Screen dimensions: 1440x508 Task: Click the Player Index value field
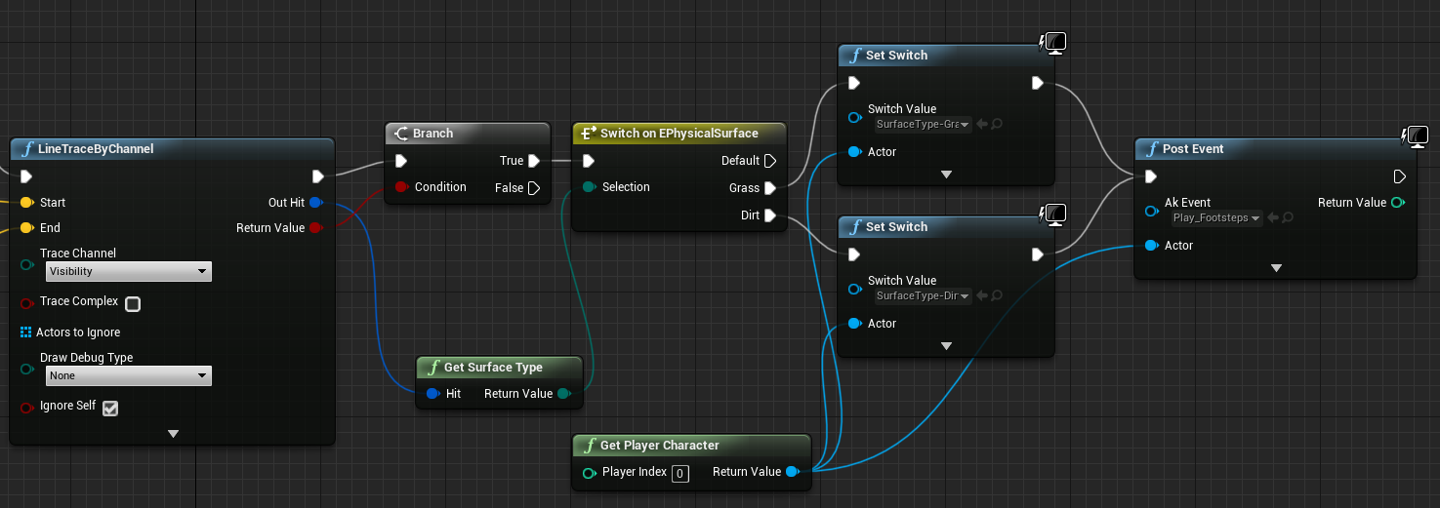tap(680, 474)
